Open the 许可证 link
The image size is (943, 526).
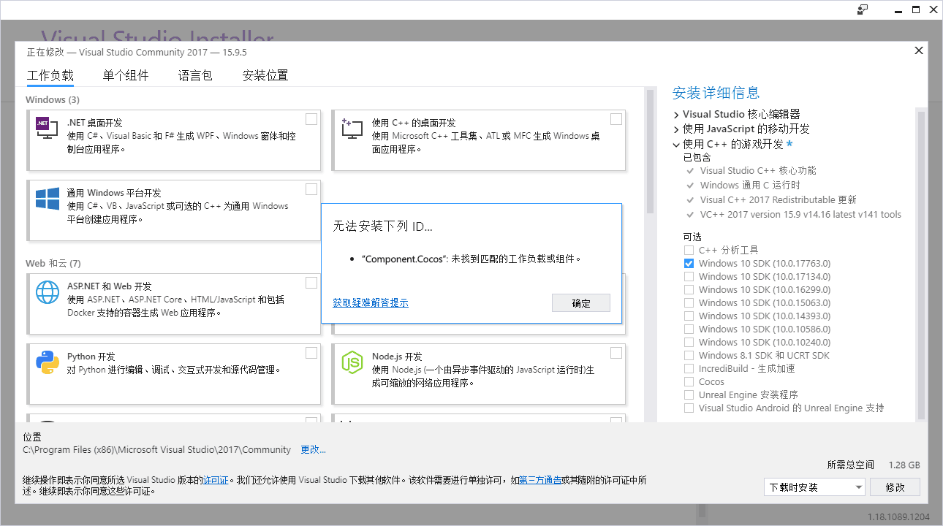216,480
